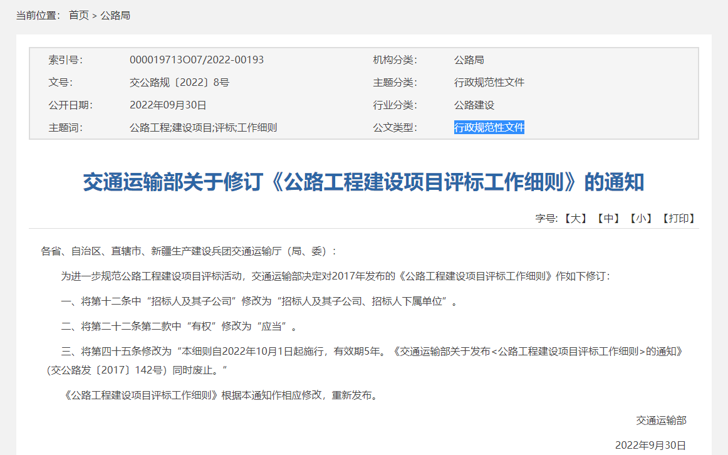The image size is (728, 455).
Task: Click the closing date 2022年9月30日
Action: 650,446
